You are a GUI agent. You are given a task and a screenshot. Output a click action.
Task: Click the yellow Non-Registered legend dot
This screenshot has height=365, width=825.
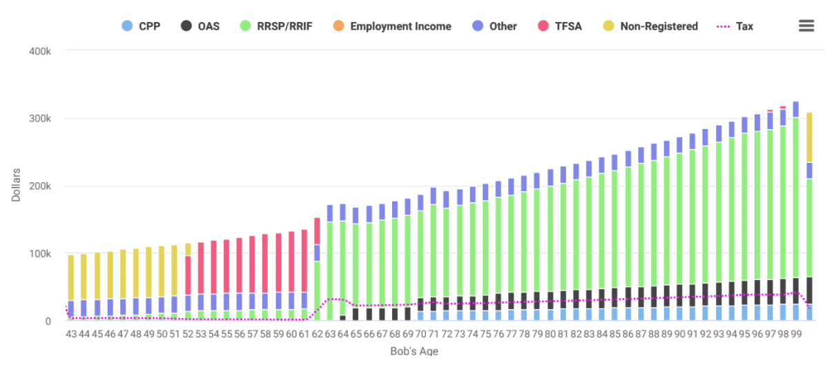[x=609, y=26]
